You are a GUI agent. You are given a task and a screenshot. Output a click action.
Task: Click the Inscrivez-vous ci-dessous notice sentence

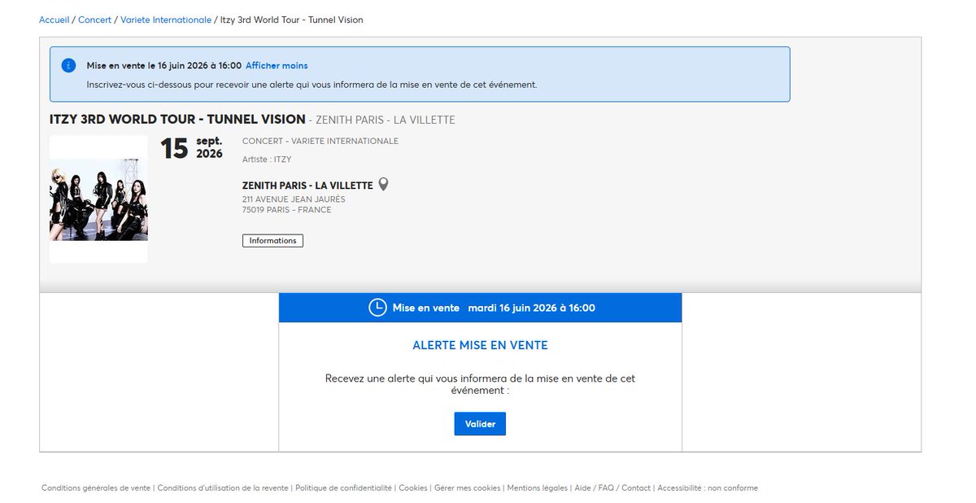click(312, 84)
